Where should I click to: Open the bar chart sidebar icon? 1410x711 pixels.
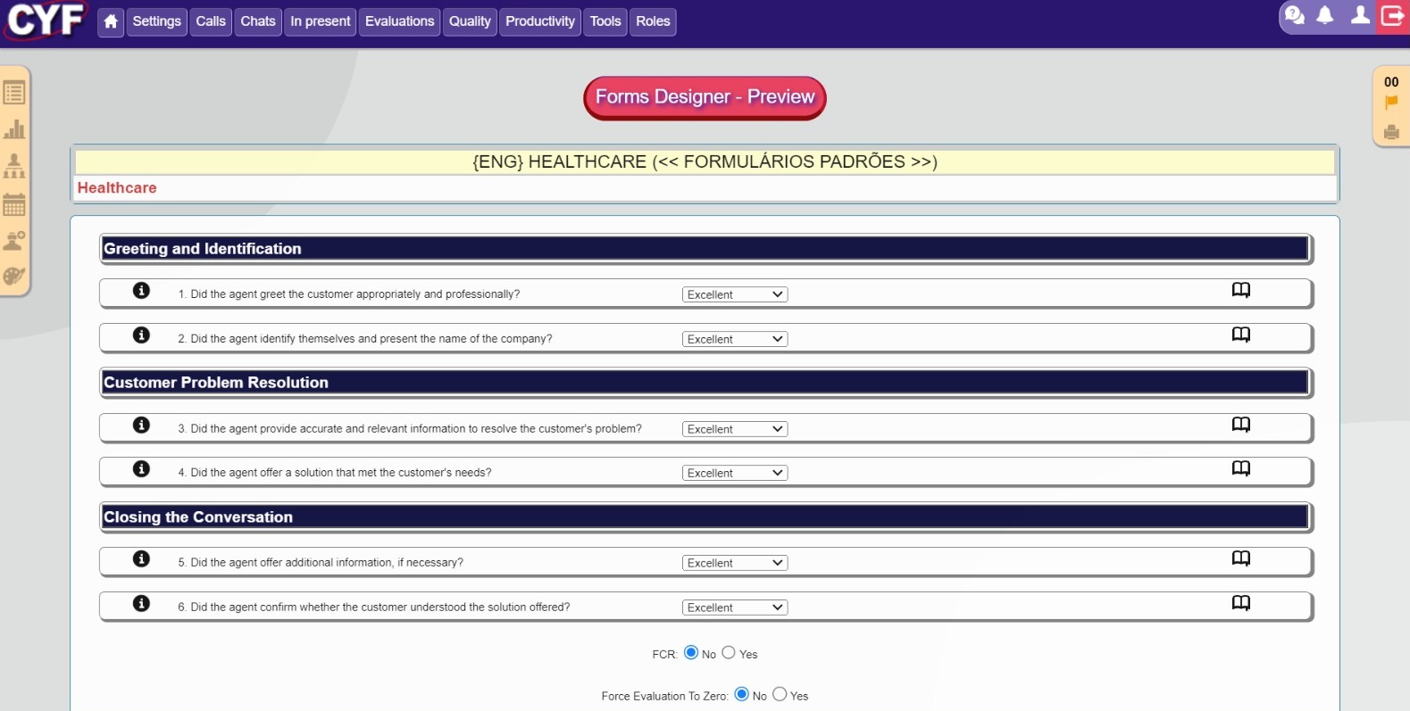[14, 129]
